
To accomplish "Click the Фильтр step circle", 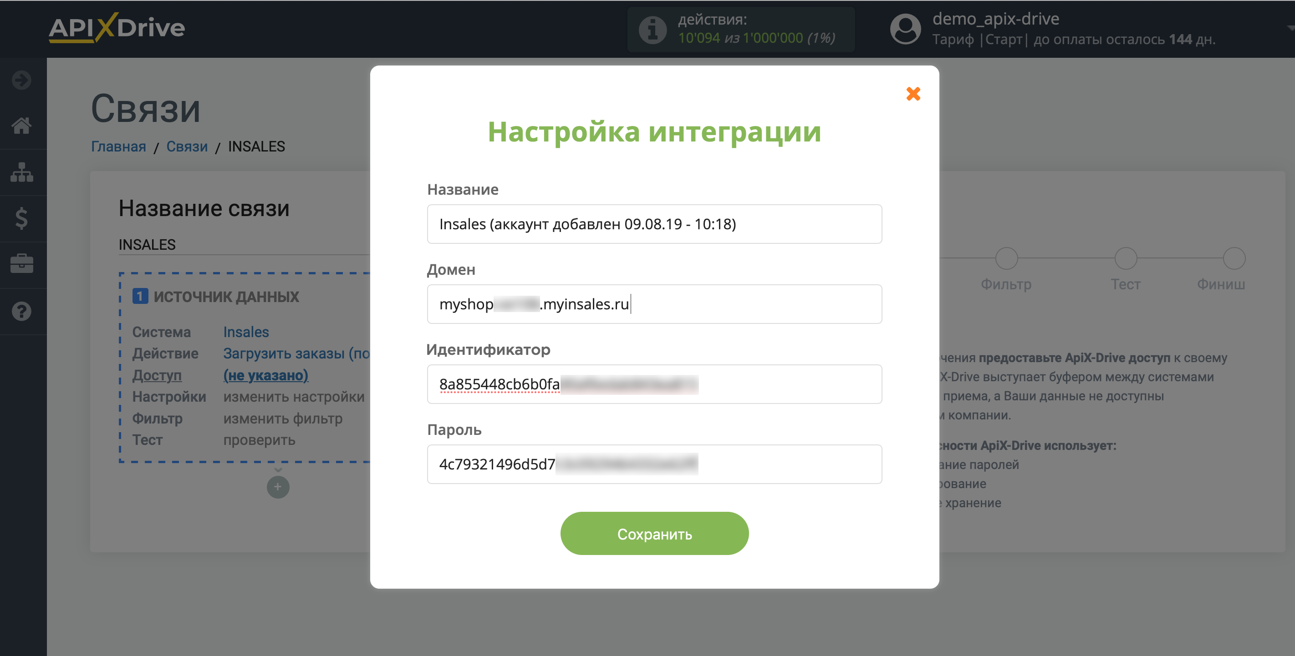I will pos(1006,258).
